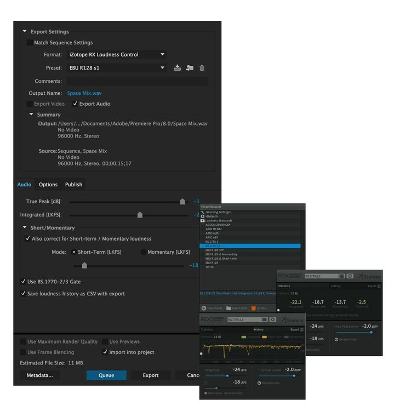Toggle Import into project checkbox

[105, 352]
